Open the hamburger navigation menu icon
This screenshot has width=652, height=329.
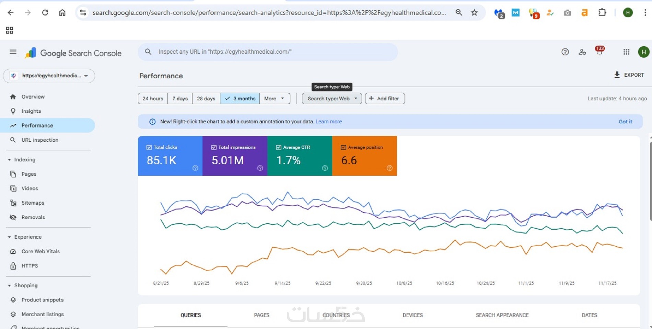coord(13,52)
